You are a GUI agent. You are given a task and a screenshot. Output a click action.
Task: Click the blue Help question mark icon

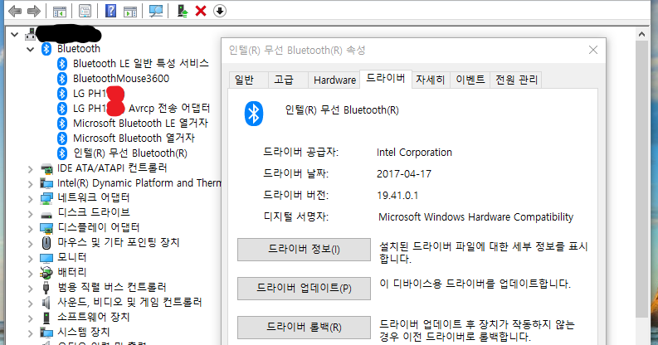tap(111, 11)
